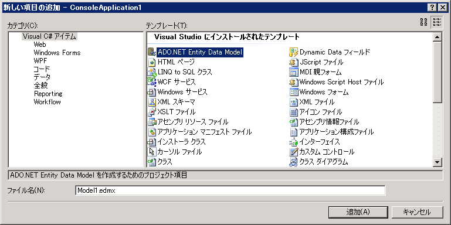The image size is (451, 225).
Task: Select the コード category
Action: [42, 69]
